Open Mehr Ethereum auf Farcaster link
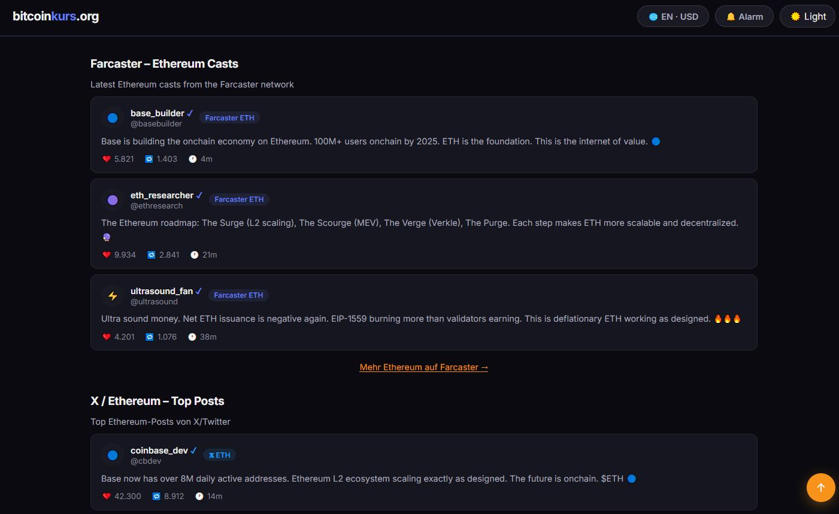The height and width of the screenshot is (514, 839). point(423,367)
